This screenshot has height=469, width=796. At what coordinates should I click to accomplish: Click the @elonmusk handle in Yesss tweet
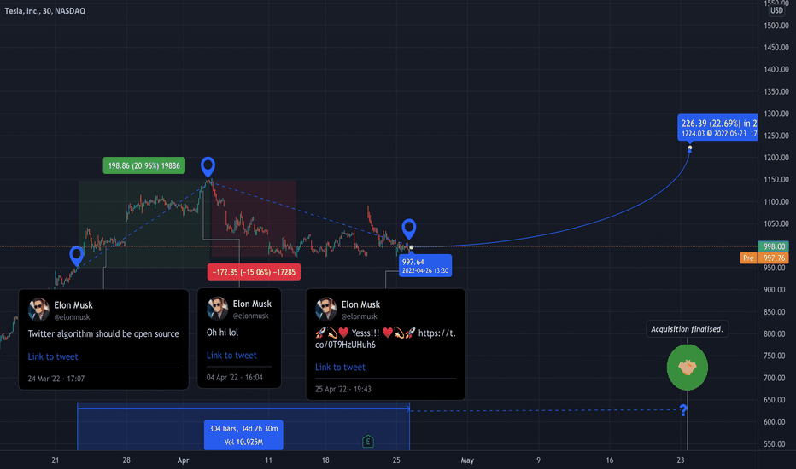pyautogui.click(x=360, y=316)
